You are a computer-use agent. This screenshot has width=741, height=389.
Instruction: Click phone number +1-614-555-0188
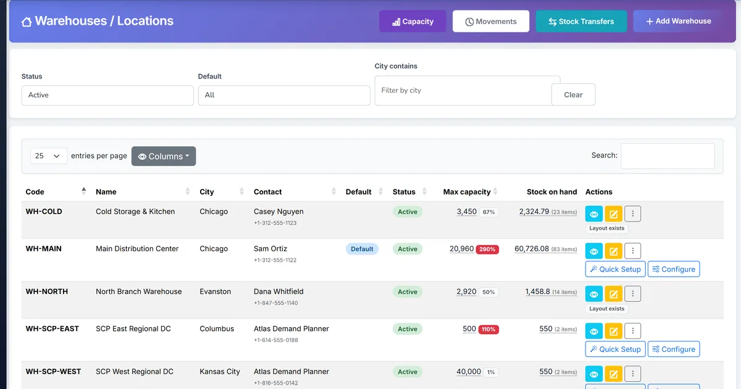click(276, 340)
